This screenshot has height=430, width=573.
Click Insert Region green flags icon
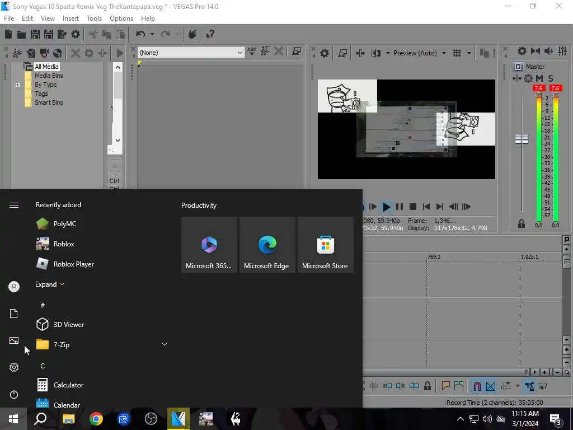[x=459, y=386]
